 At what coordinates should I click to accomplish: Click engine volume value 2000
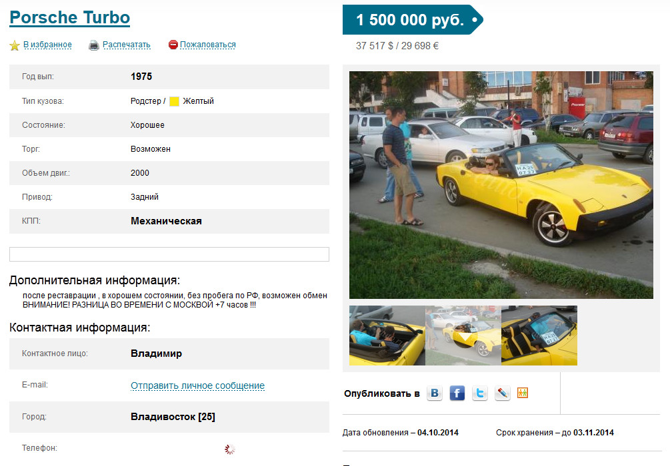tap(140, 173)
